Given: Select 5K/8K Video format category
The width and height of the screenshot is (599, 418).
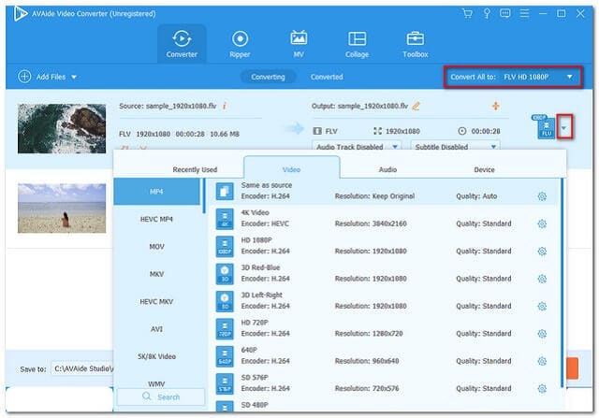Looking at the screenshot, I should coord(156,356).
